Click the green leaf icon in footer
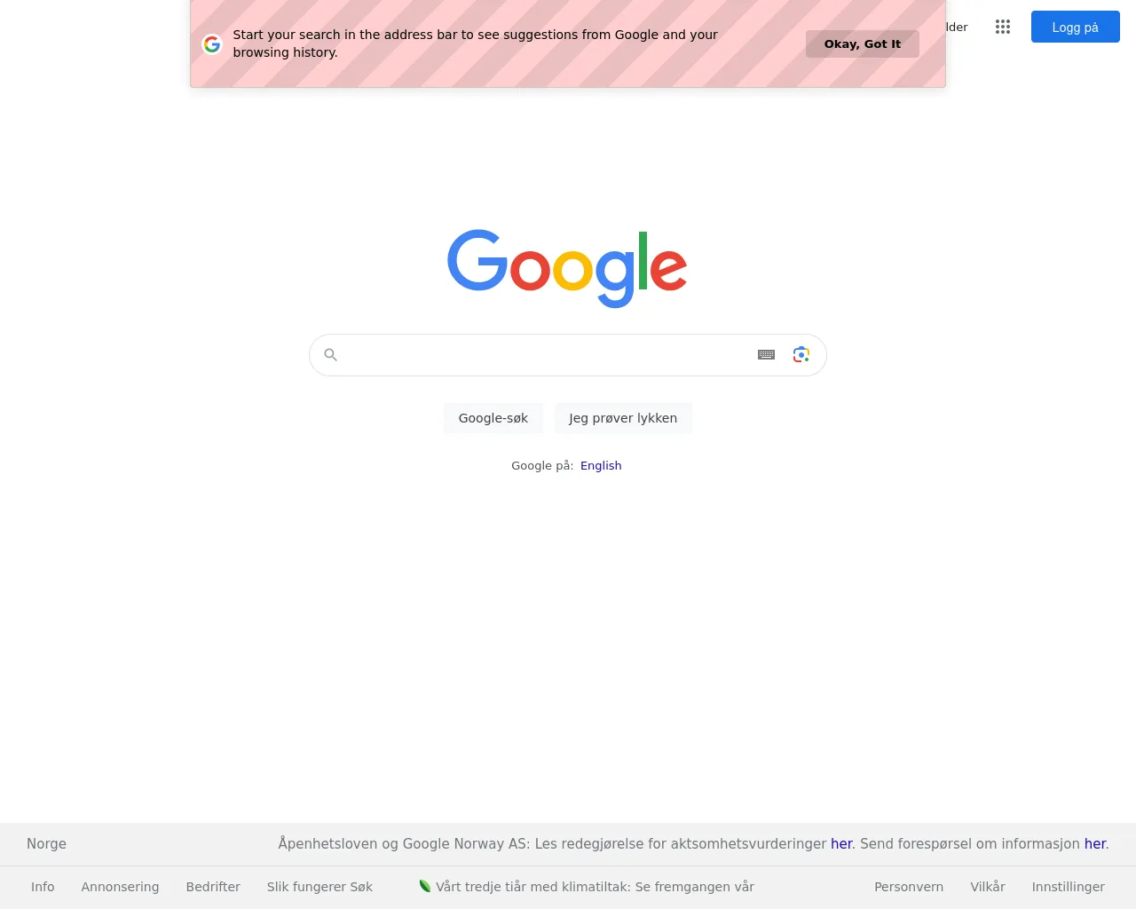Screen dimensions: 1136x909 click(425, 886)
